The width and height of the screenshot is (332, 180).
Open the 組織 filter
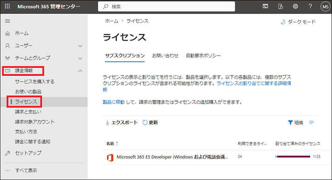pos(296,122)
